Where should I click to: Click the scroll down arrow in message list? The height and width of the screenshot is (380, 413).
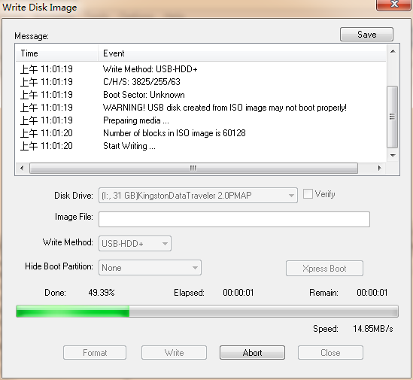pos(393,156)
